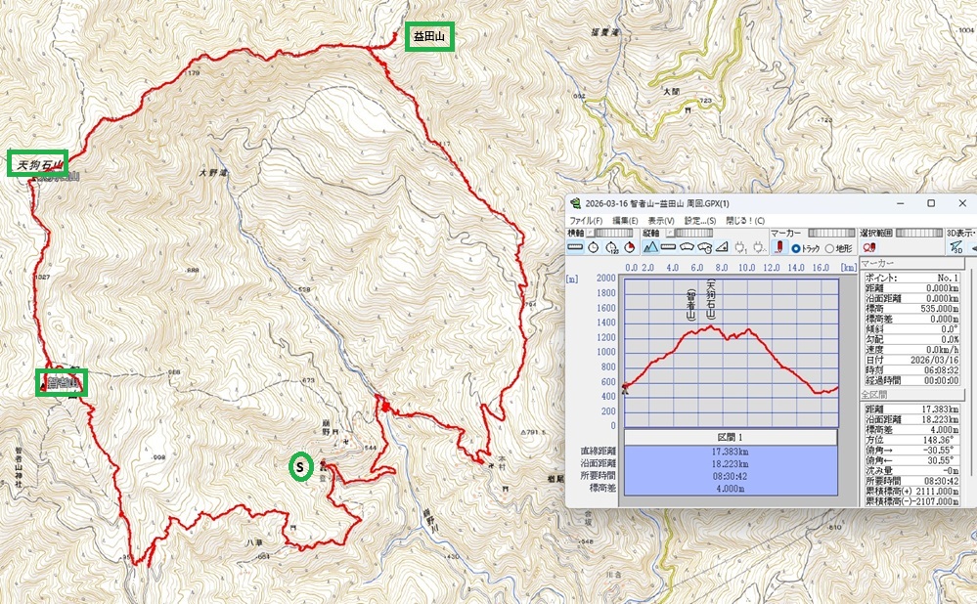This screenshot has width=977, height=604.
Task: Click the 益田山 label on the map
Action: (x=428, y=37)
